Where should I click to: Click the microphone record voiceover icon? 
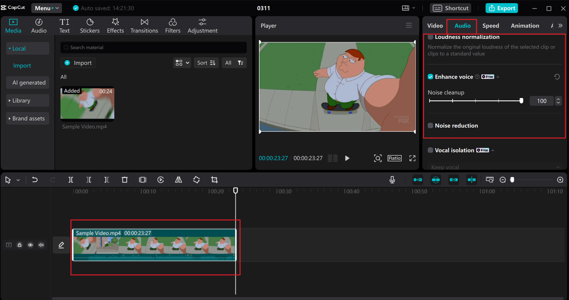(x=392, y=180)
